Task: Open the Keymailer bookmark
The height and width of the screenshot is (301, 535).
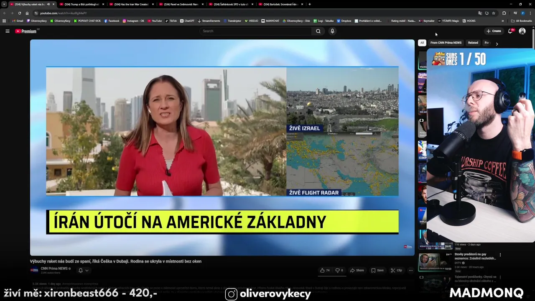Action: click(427, 21)
